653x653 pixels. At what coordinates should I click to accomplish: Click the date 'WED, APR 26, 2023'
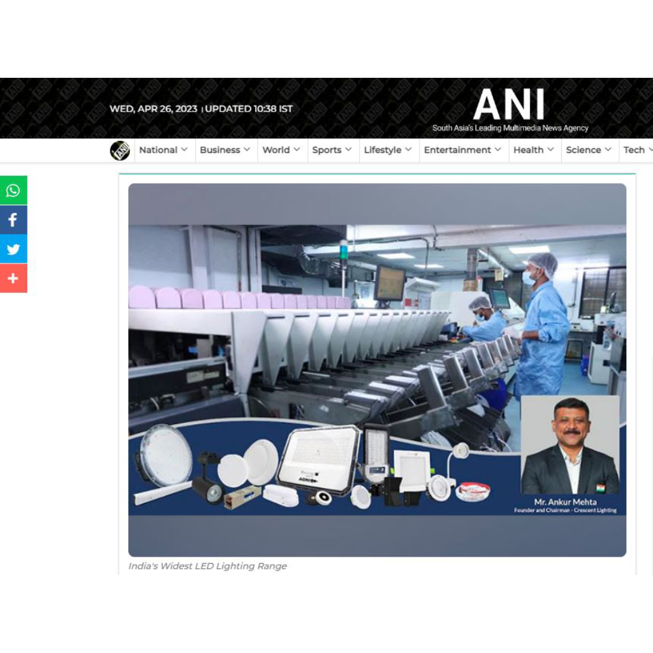click(153, 109)
